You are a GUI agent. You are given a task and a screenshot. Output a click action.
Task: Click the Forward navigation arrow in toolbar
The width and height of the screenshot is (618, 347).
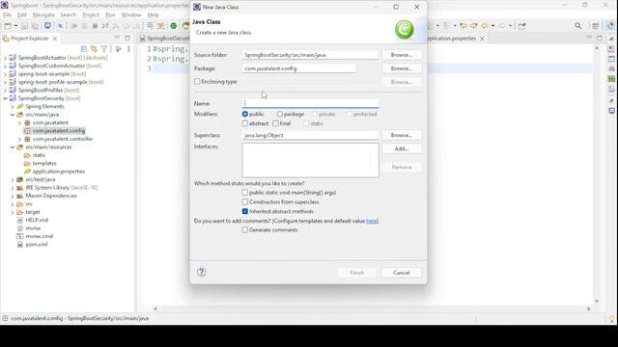pyautogui.click(x=502, y=26)
